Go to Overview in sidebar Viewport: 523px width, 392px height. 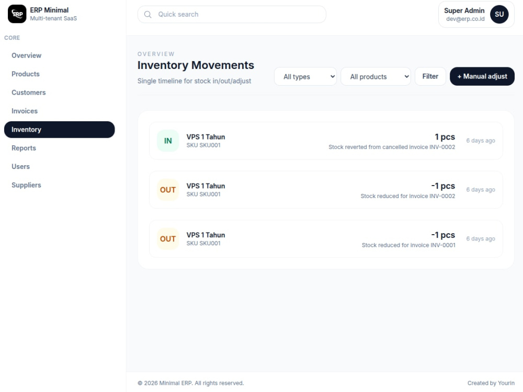pyautogui.click(x=60, y=55)
